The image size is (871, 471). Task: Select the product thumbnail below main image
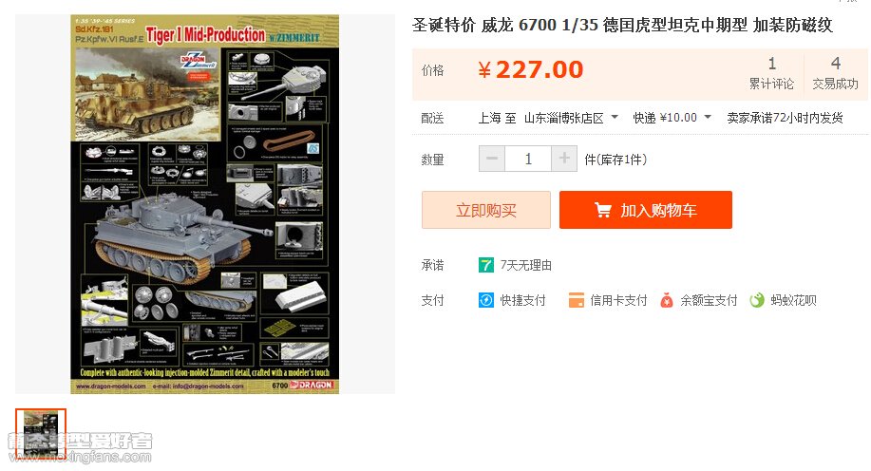click(41, 434)
